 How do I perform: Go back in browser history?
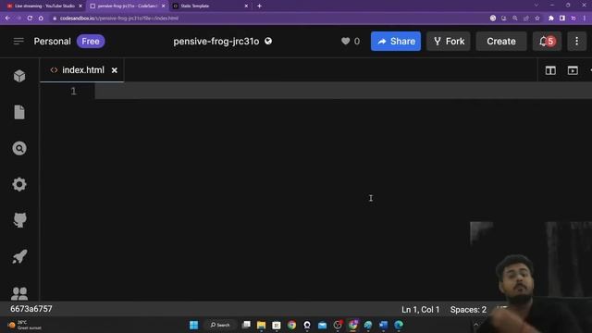7,18
